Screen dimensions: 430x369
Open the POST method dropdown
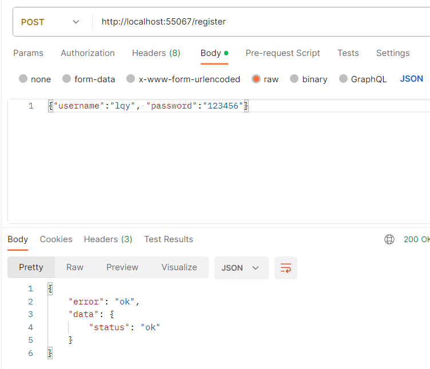[50, 22]
